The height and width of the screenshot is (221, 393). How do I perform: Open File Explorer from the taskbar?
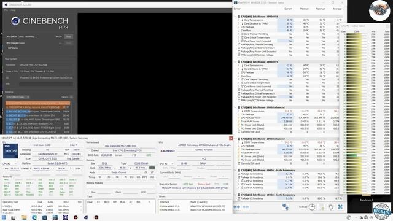[24, 217]
